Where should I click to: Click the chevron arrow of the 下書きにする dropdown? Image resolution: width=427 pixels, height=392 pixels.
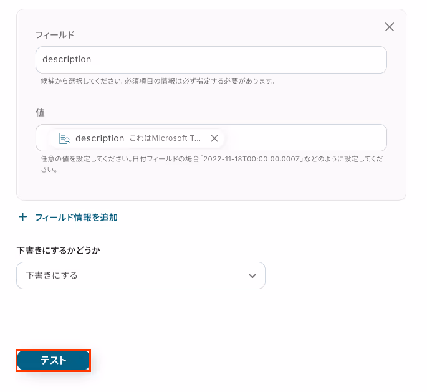252,276
